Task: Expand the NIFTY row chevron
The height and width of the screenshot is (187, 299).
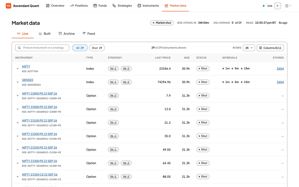Action: point(18,69)
